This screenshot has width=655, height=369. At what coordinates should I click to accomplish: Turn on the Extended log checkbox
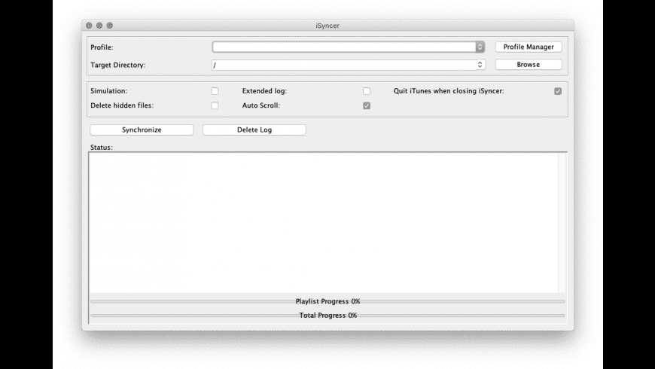coord(367,91)
